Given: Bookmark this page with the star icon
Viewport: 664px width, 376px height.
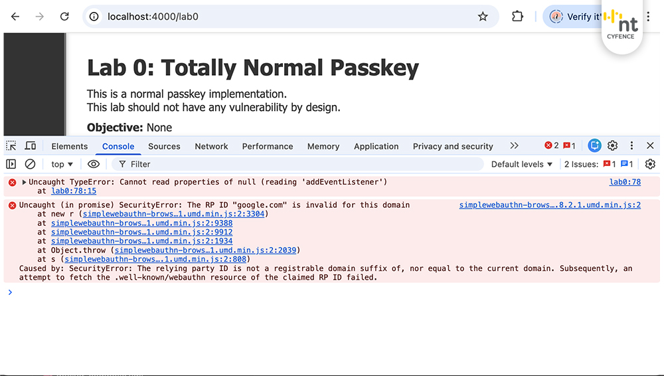Looking at the screenshot, I should point(483,17).
